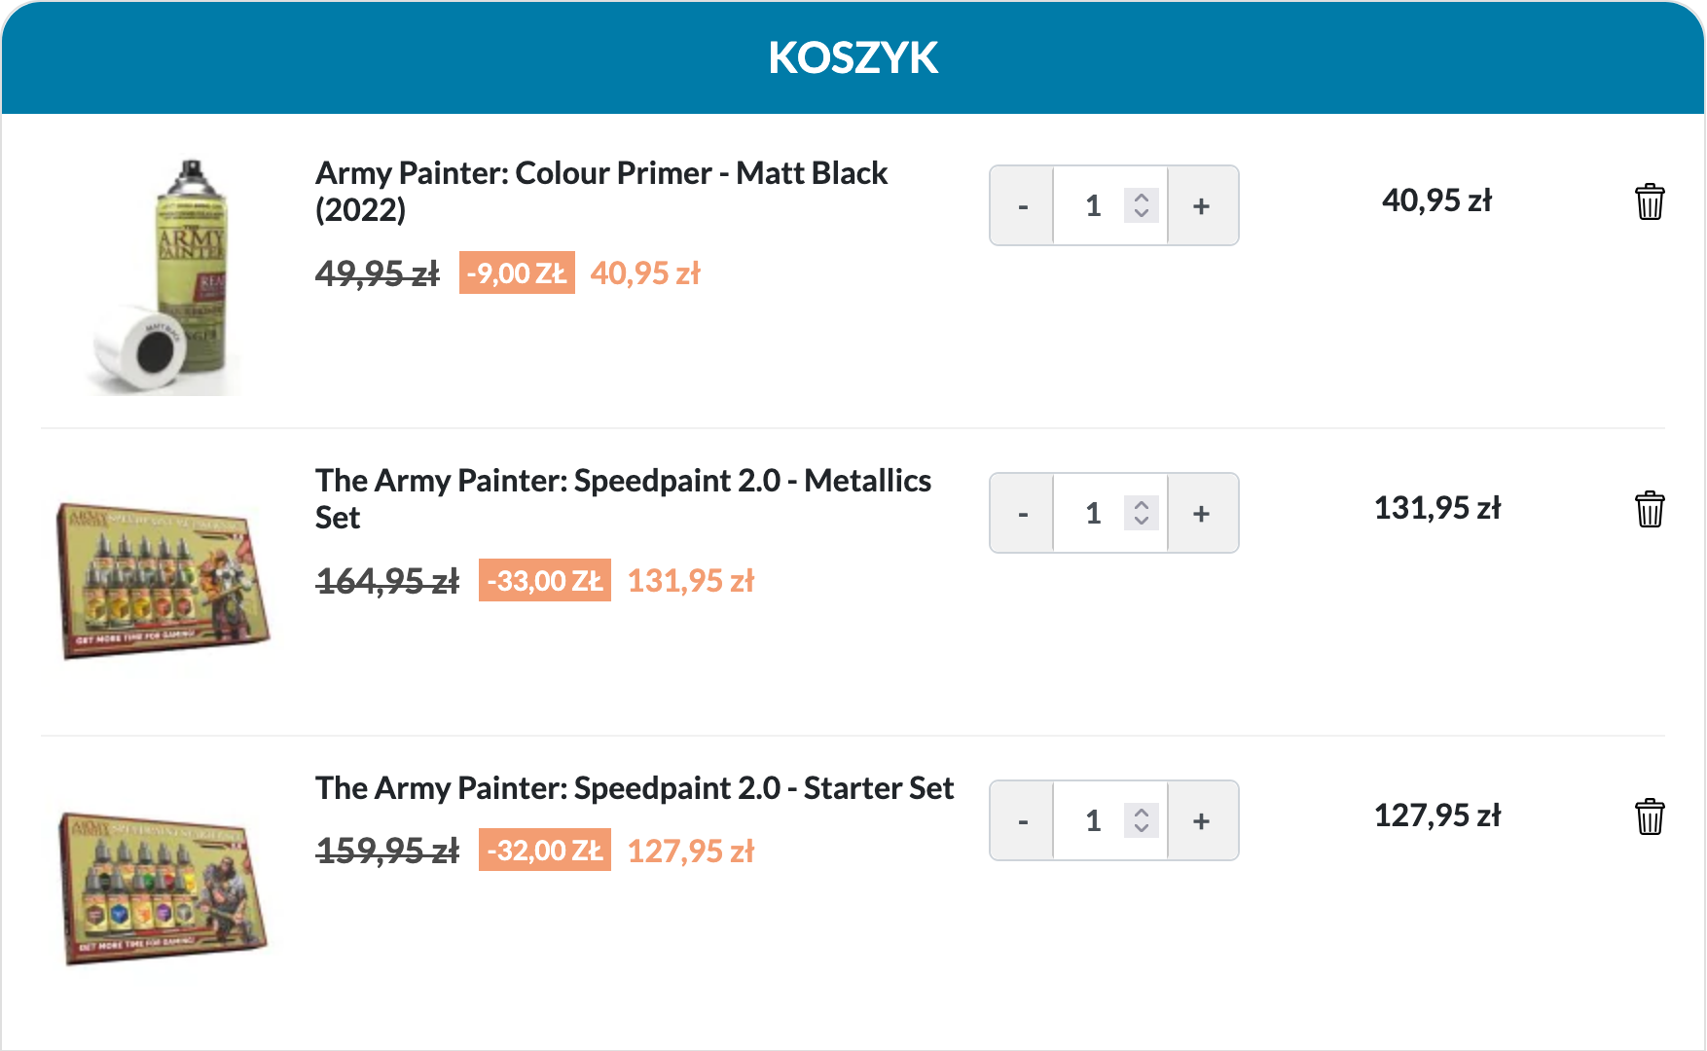Delete Army Painter Matt Black primer from cart
The width and height of the screenshot is (1707, 1051).
tap(1649, 201)
